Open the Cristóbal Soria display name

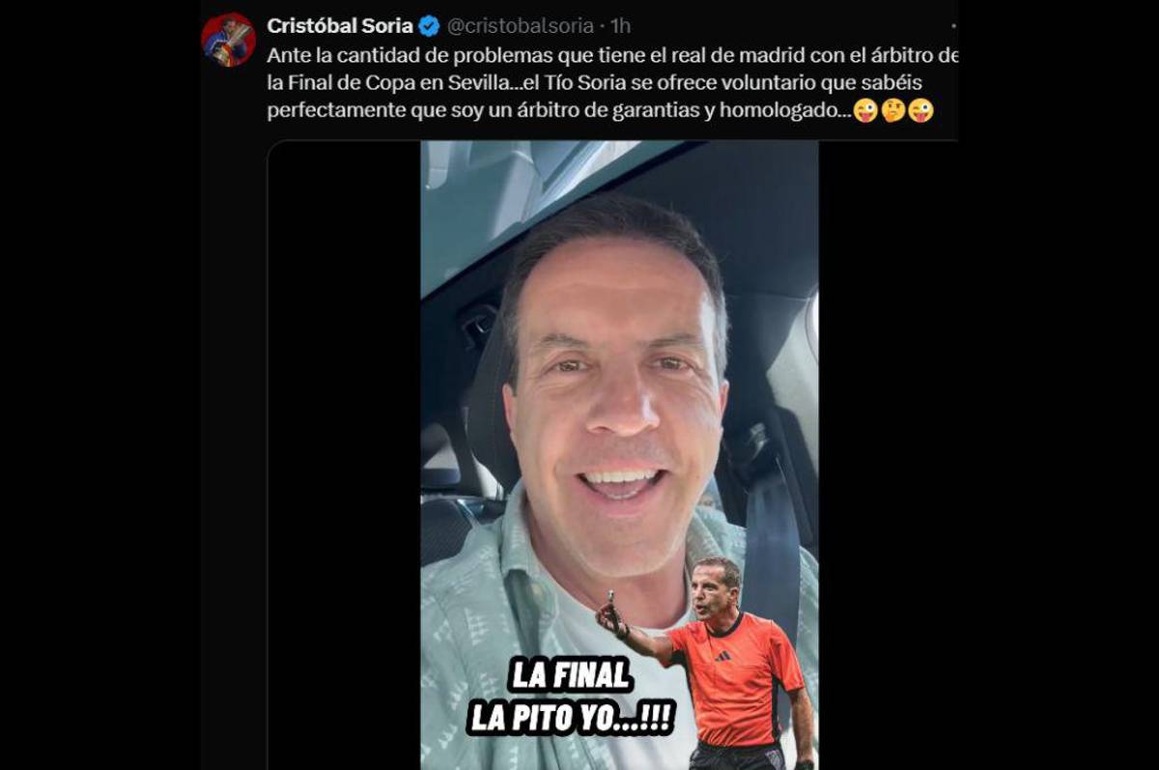(340, 26)
